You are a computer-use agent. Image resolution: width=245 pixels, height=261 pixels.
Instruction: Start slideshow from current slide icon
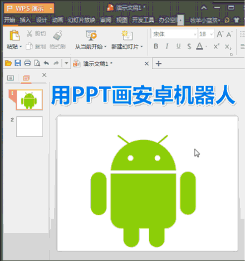91,36
